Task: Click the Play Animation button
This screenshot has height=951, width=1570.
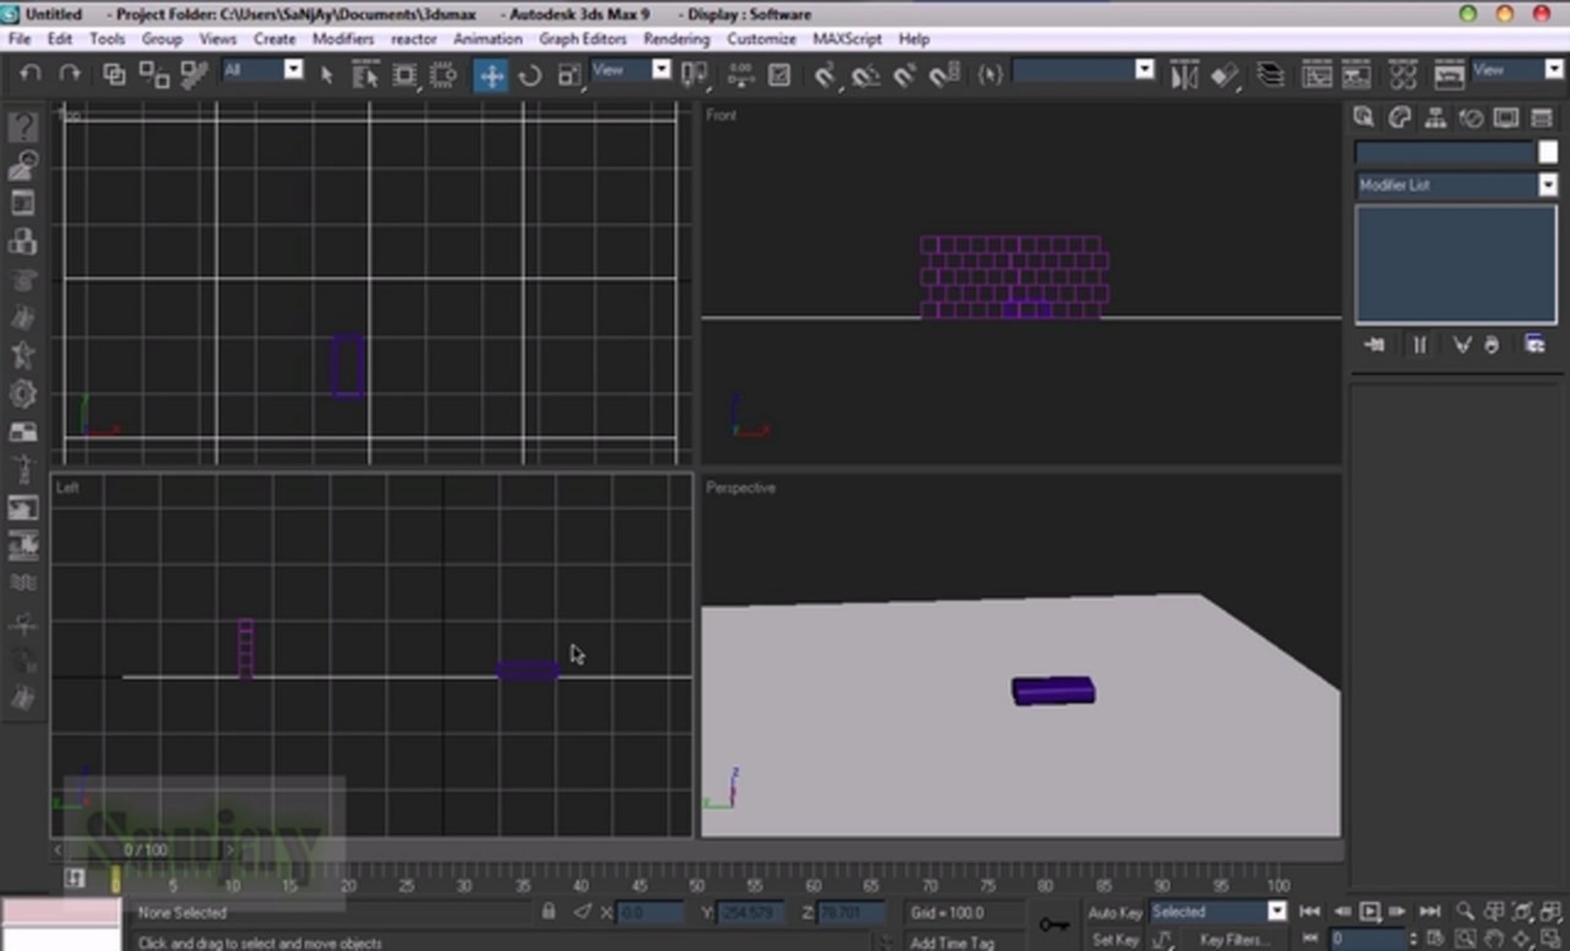Action: [1370, 912]
